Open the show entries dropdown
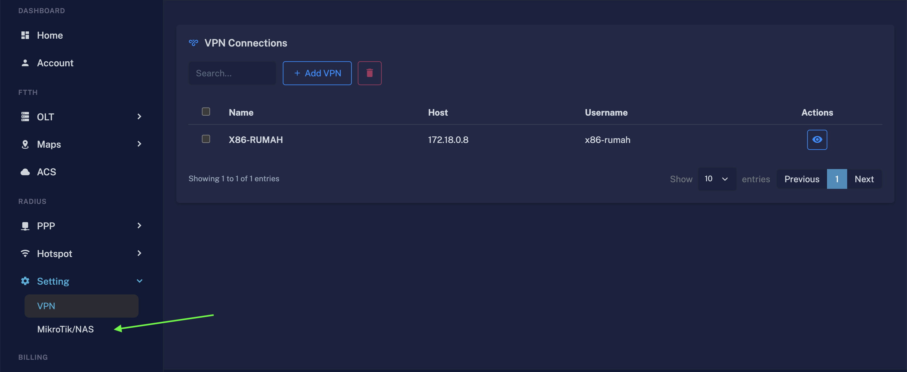Viewport: 907px width, 372px height. pos(717,179)
